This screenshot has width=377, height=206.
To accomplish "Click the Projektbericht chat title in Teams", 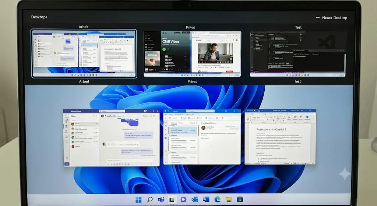I will pyautogui.click(x=110, y=116).
